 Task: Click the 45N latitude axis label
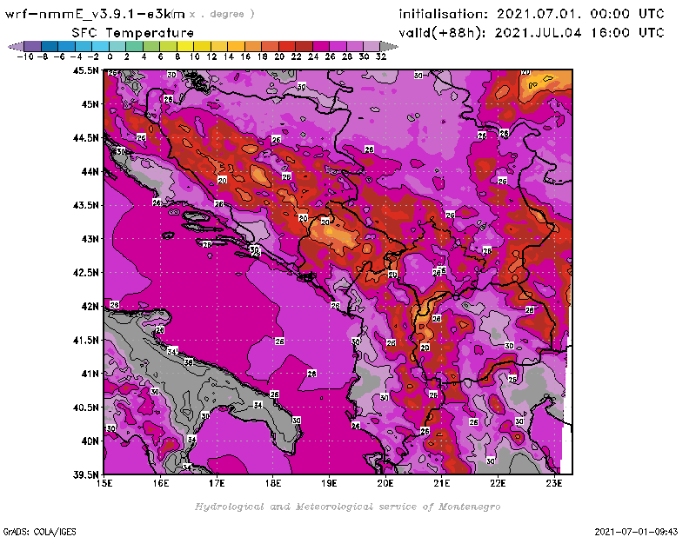click(x=90, y=104)
